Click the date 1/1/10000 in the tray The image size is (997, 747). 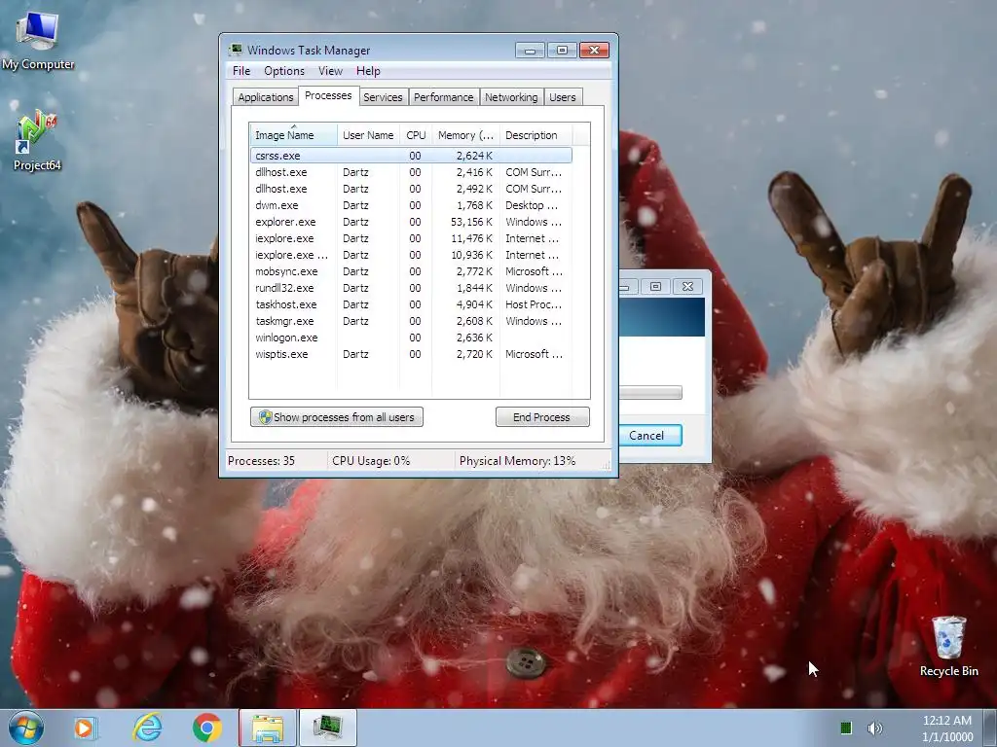click(x=947, y=737)
